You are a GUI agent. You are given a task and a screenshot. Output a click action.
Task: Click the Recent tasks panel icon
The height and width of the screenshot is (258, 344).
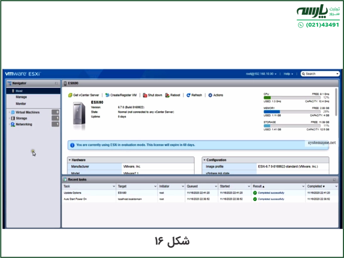[x=65, y=179]
